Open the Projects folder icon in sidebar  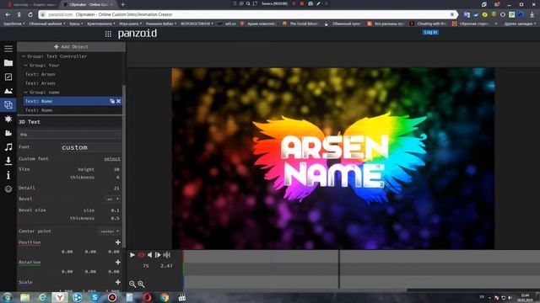pyautogui.click(x=8, y=63)
